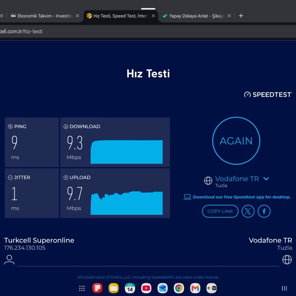The height and width of the screenshot is (296, 296).
Task: Click the upload arrow icon
Action: pos(66,177)
